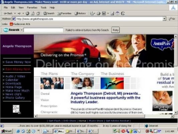Select The Company tab
This screenshot has width=178, height=134.
[x=82, y=74]
